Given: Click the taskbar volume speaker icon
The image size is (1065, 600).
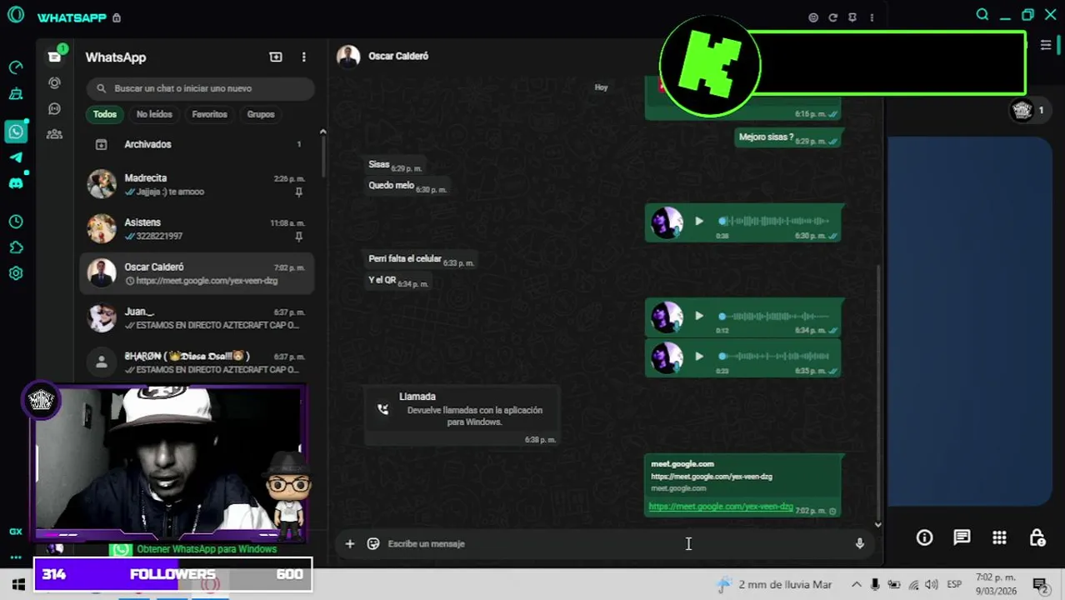Looking at the screenshot, I should coord(931,584).
